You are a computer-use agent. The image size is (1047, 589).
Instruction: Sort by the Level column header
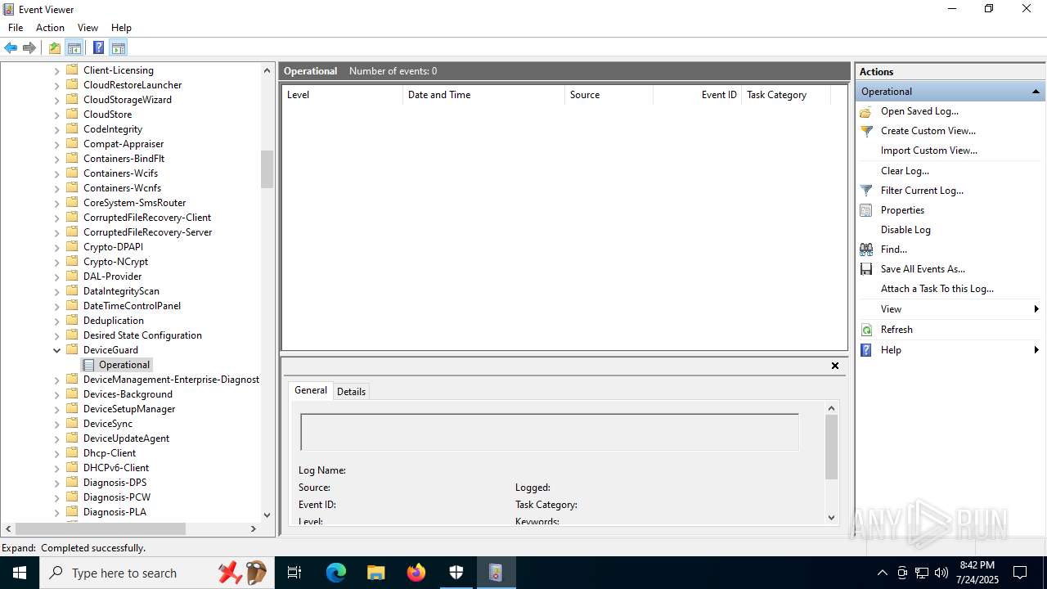pos(342,95)
